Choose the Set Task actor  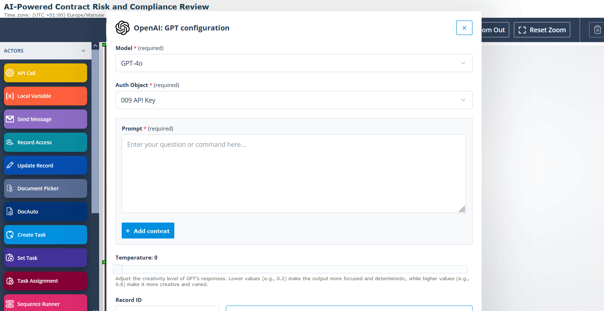pos(45,258)
